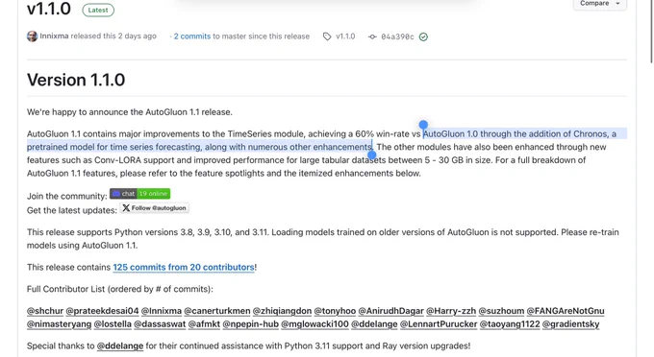Viewport: 654px width, 357px height.
Task: Open @npepin-hub contributor profile
Action: click(250, 324)
